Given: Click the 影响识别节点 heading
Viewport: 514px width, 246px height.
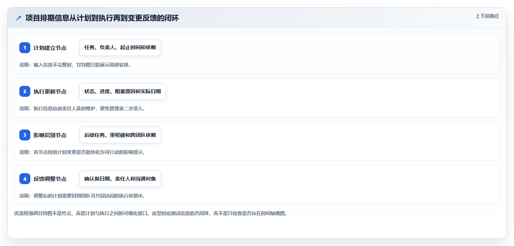Looking at the screenshot, I should point(50,135).
